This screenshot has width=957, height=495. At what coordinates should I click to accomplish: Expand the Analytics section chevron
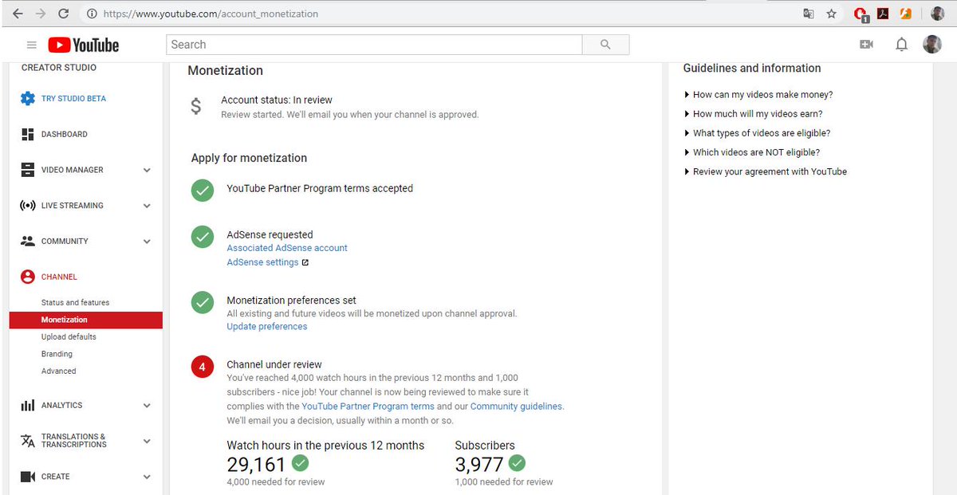(147, 405)
